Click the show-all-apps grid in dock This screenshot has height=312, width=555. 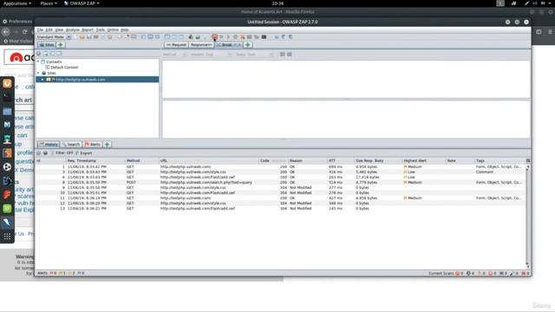click(7, 237)
